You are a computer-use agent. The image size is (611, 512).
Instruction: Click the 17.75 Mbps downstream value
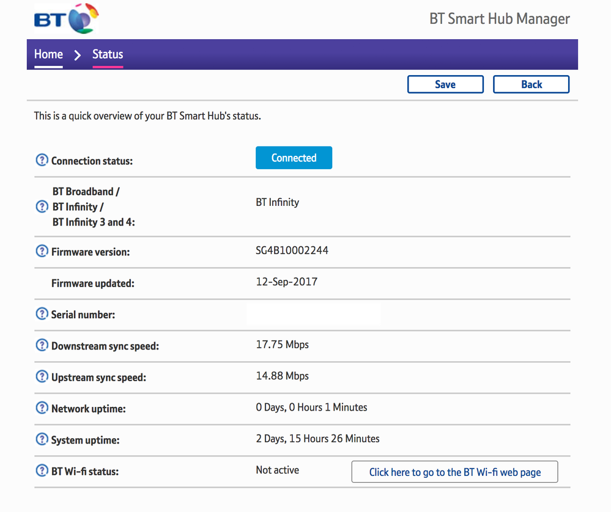pos(282,345)
